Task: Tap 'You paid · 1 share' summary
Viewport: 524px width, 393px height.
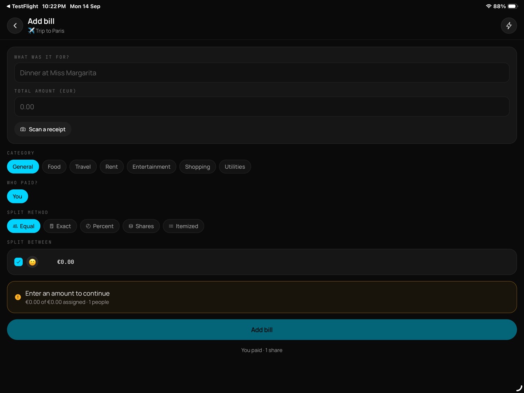Action: (262, 350)
